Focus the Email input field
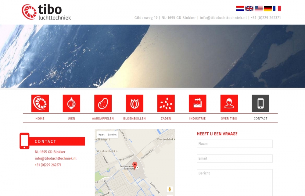This screenshot has width=305, height=196. click(235, 159)
